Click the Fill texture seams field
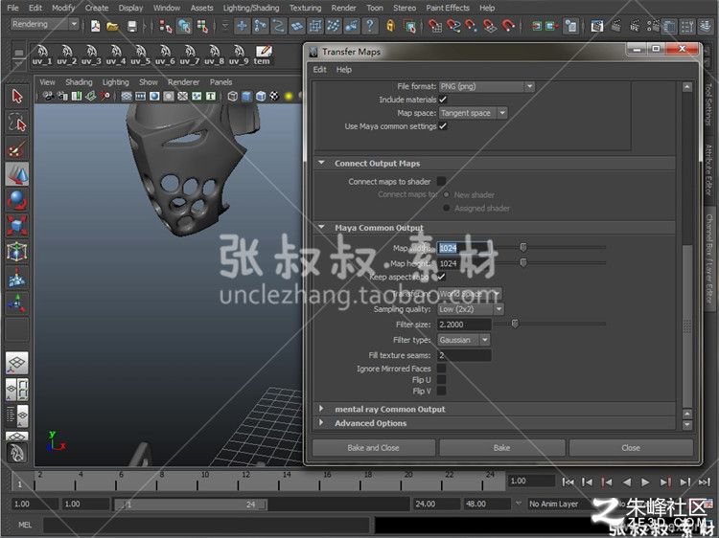The image size is (719, 538). 464,355
